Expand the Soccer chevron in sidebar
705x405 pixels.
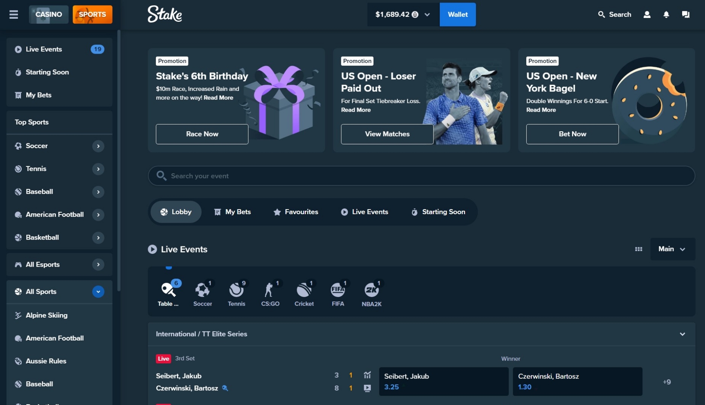point(98,146)
